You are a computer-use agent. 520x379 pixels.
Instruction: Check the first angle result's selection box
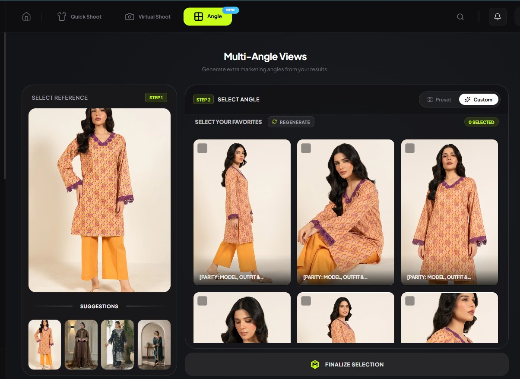202,148
